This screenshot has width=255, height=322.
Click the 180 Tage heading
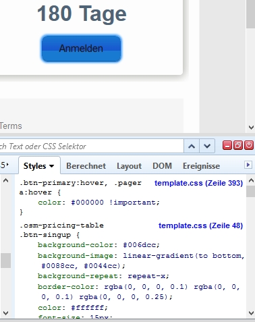(82, 14)
